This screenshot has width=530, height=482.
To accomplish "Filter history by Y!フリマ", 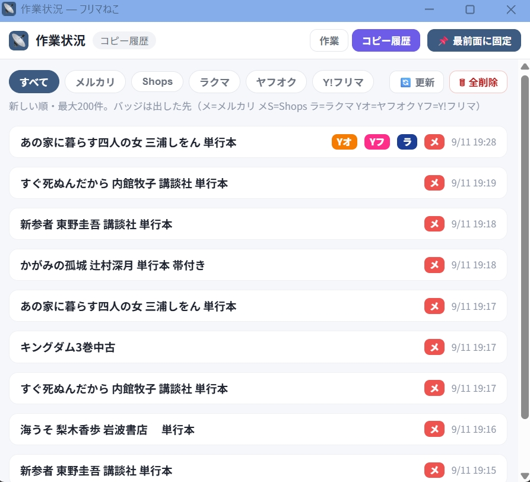I will point(342,82).
